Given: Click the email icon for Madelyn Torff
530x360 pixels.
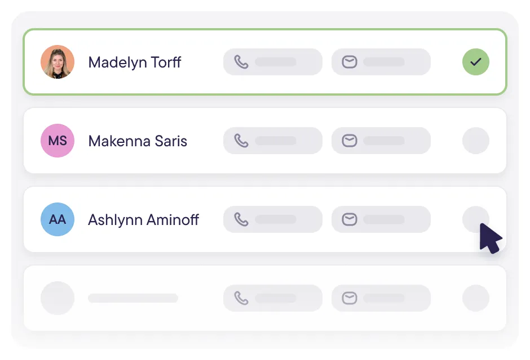Looking at the screenshot, I should tap(350, 62).
